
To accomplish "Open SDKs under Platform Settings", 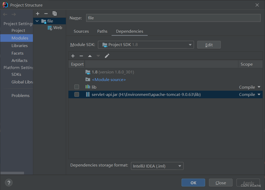I will [x=16, y=74].
